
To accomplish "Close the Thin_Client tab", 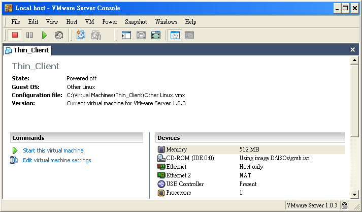I will pyautogui.click(x=352, y=49).
